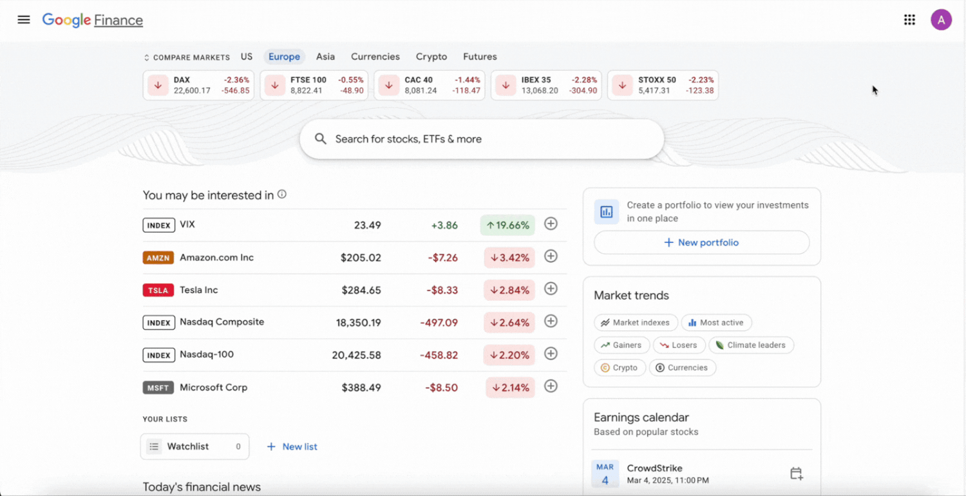
Task: Click the FTSE 100 down-arrow icon
Action: point(275,85)
